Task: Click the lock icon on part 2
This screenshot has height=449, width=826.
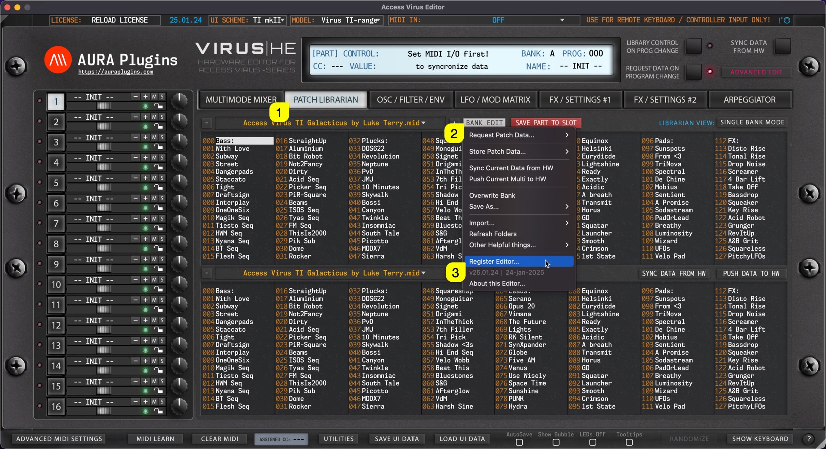Action: point(158,126)
